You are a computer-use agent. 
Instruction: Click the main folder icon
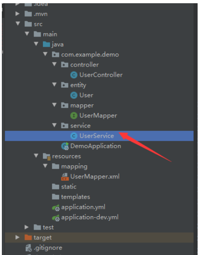pos(37,34)
